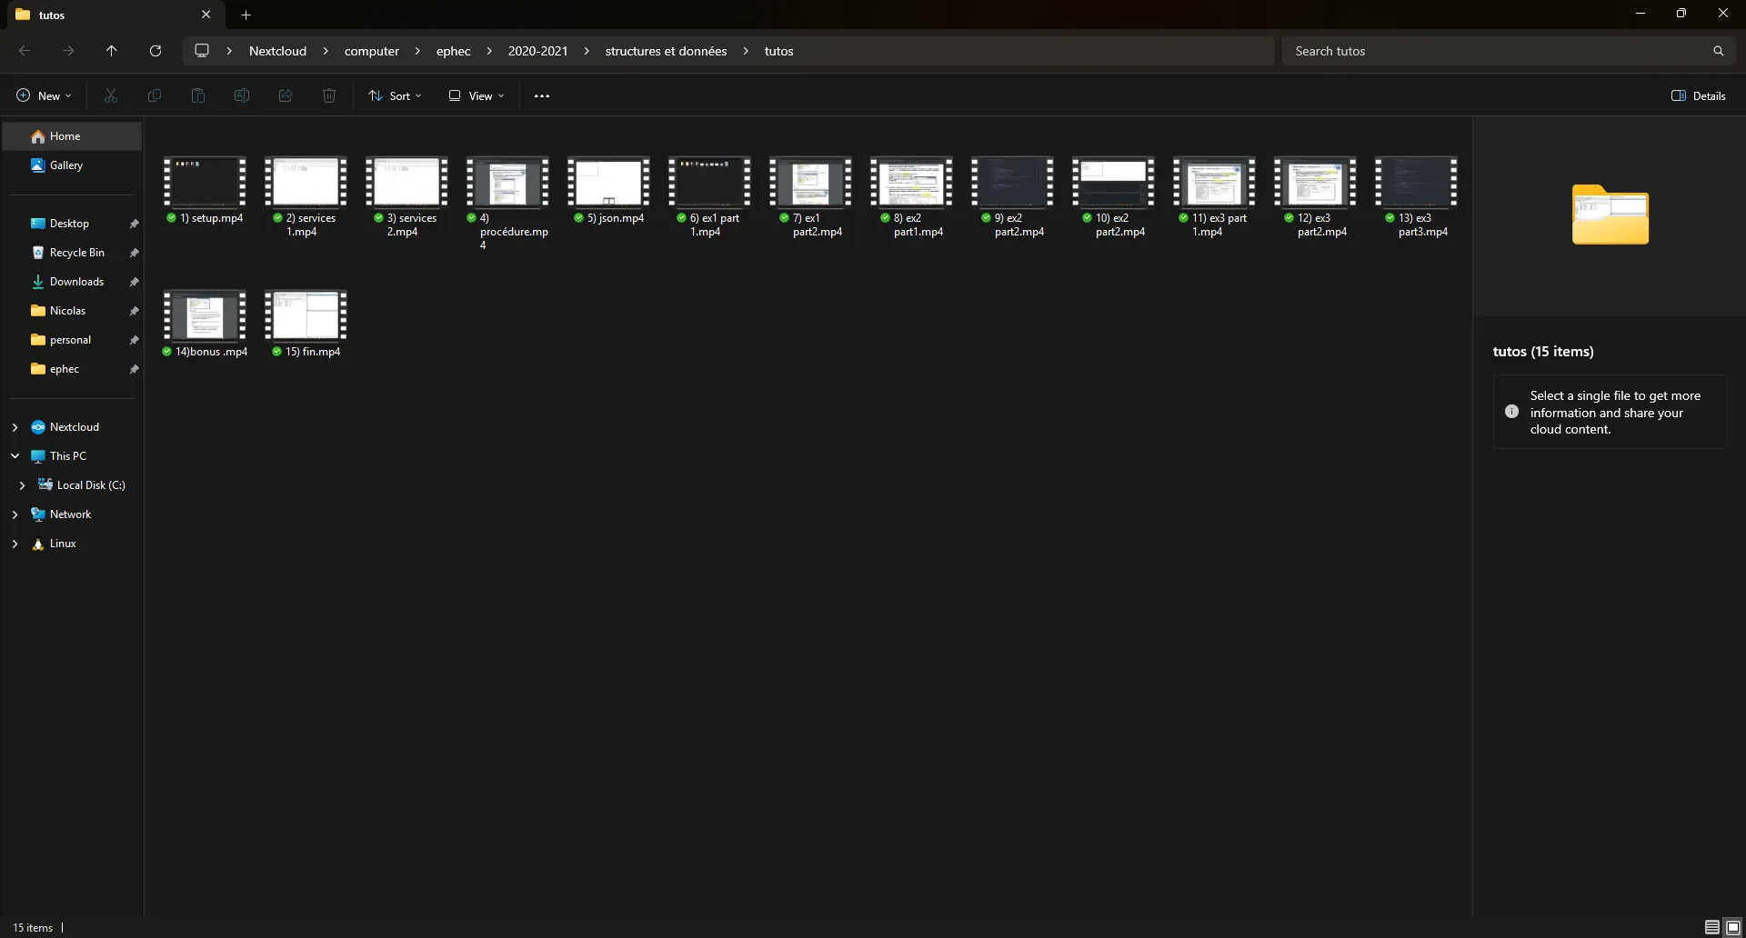The height and width of the screenshot is (938, 1746).
Task: Expand the Nextcloud tree node
Action: click(x=15, y=427)
